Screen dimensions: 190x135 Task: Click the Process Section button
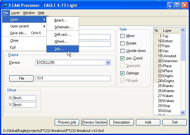(x=94, y=122)
